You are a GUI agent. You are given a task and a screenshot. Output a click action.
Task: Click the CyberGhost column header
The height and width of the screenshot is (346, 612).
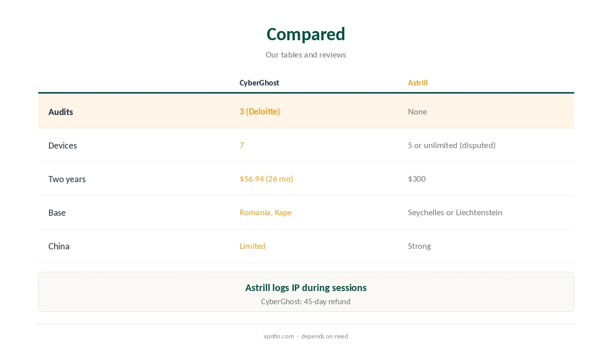click(x=260, y=83)
